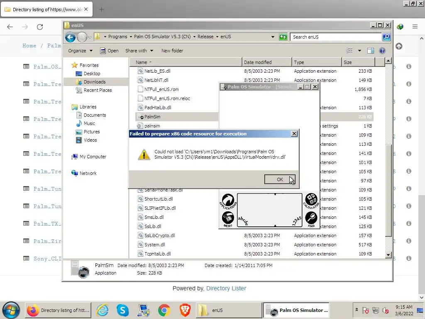Sort files by Date modified header

(267, 62)
